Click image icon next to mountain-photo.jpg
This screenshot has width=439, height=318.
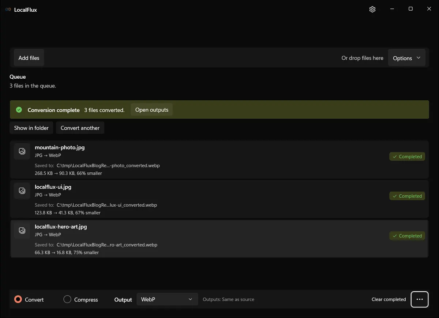[22, 151]
